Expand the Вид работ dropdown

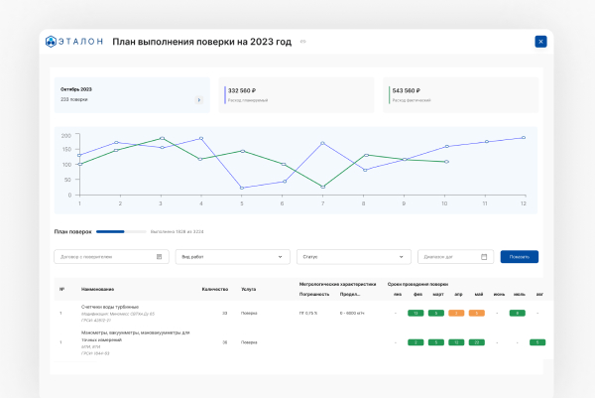233,257
